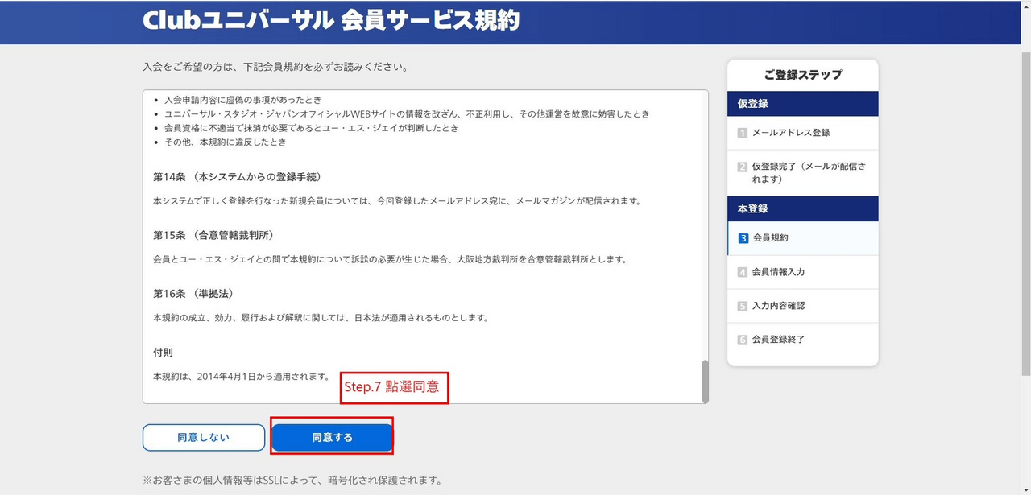The image size is (1031, 495).
Task: Click the Clubユニバーサル 会員サービス規約 title
Action: [331, 21]
